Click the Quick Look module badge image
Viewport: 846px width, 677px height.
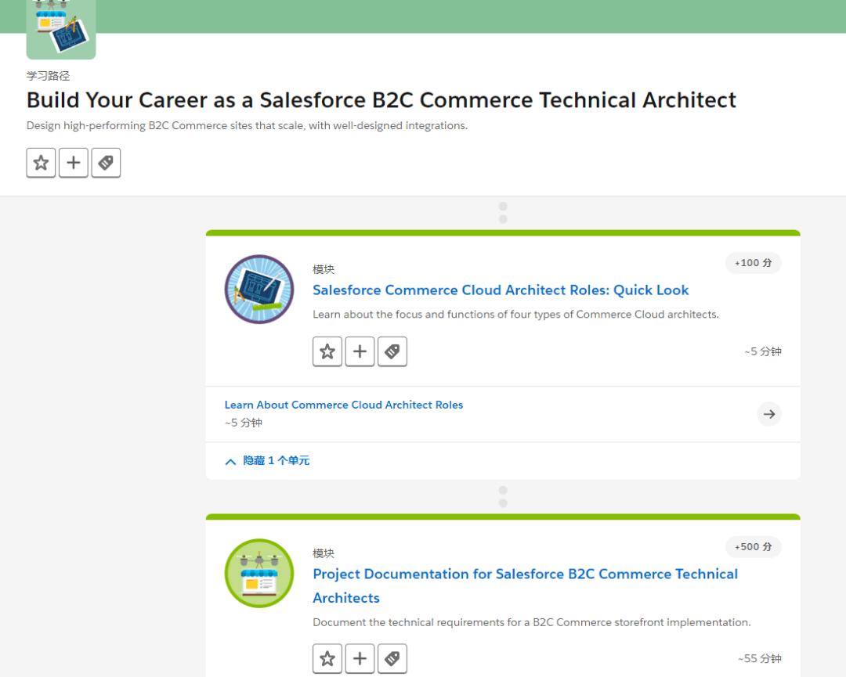point(259,289)
